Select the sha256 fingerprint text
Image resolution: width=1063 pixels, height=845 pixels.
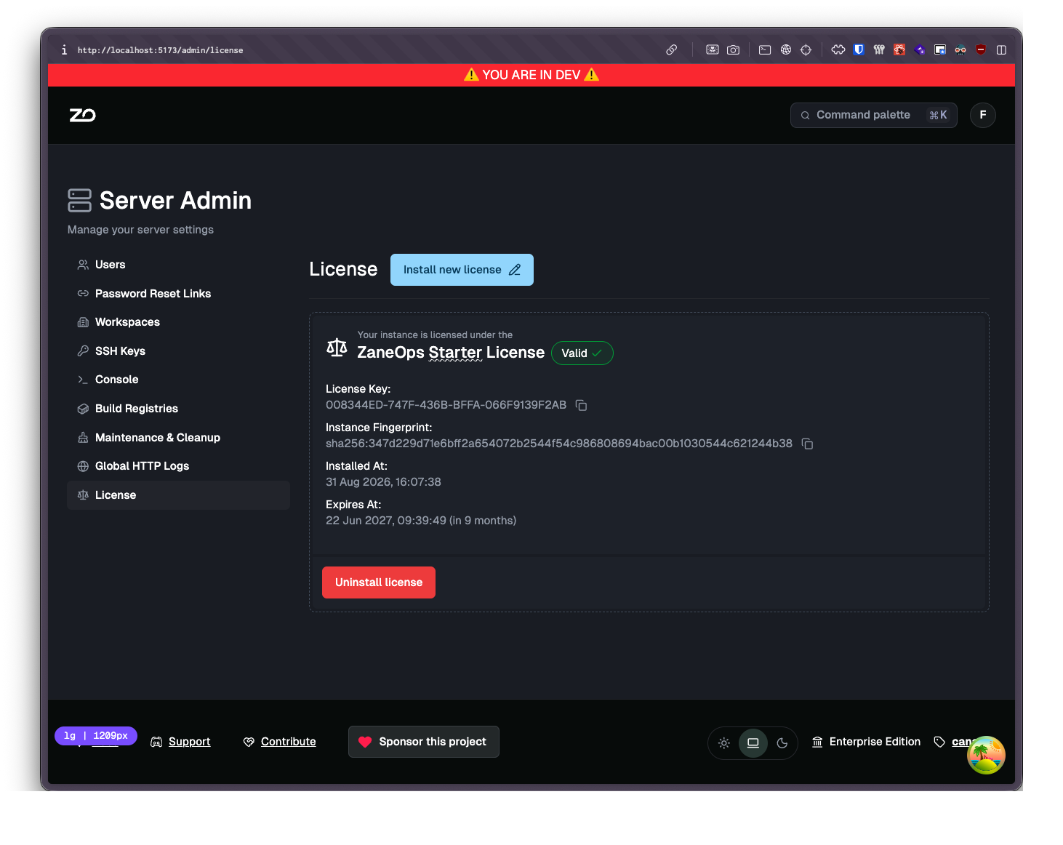[x=559, y=444]
